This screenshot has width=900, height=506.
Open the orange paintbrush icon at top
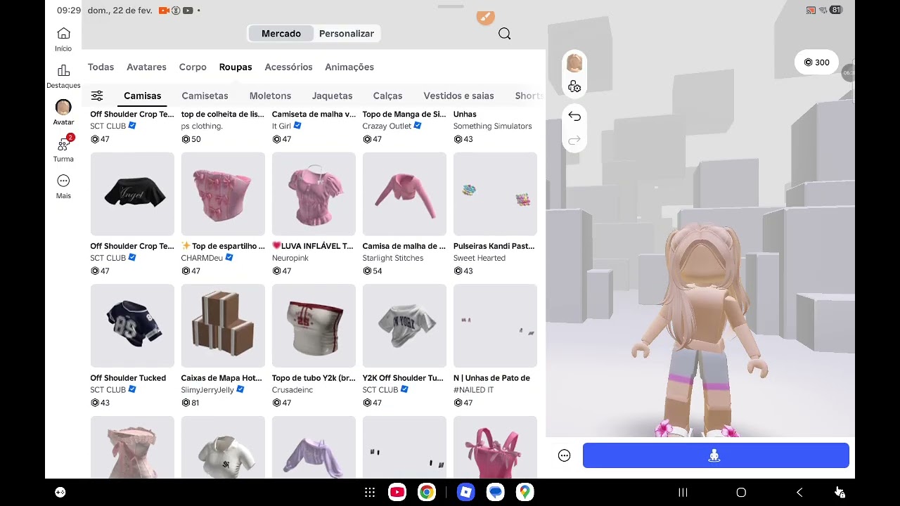pos(485,17)
